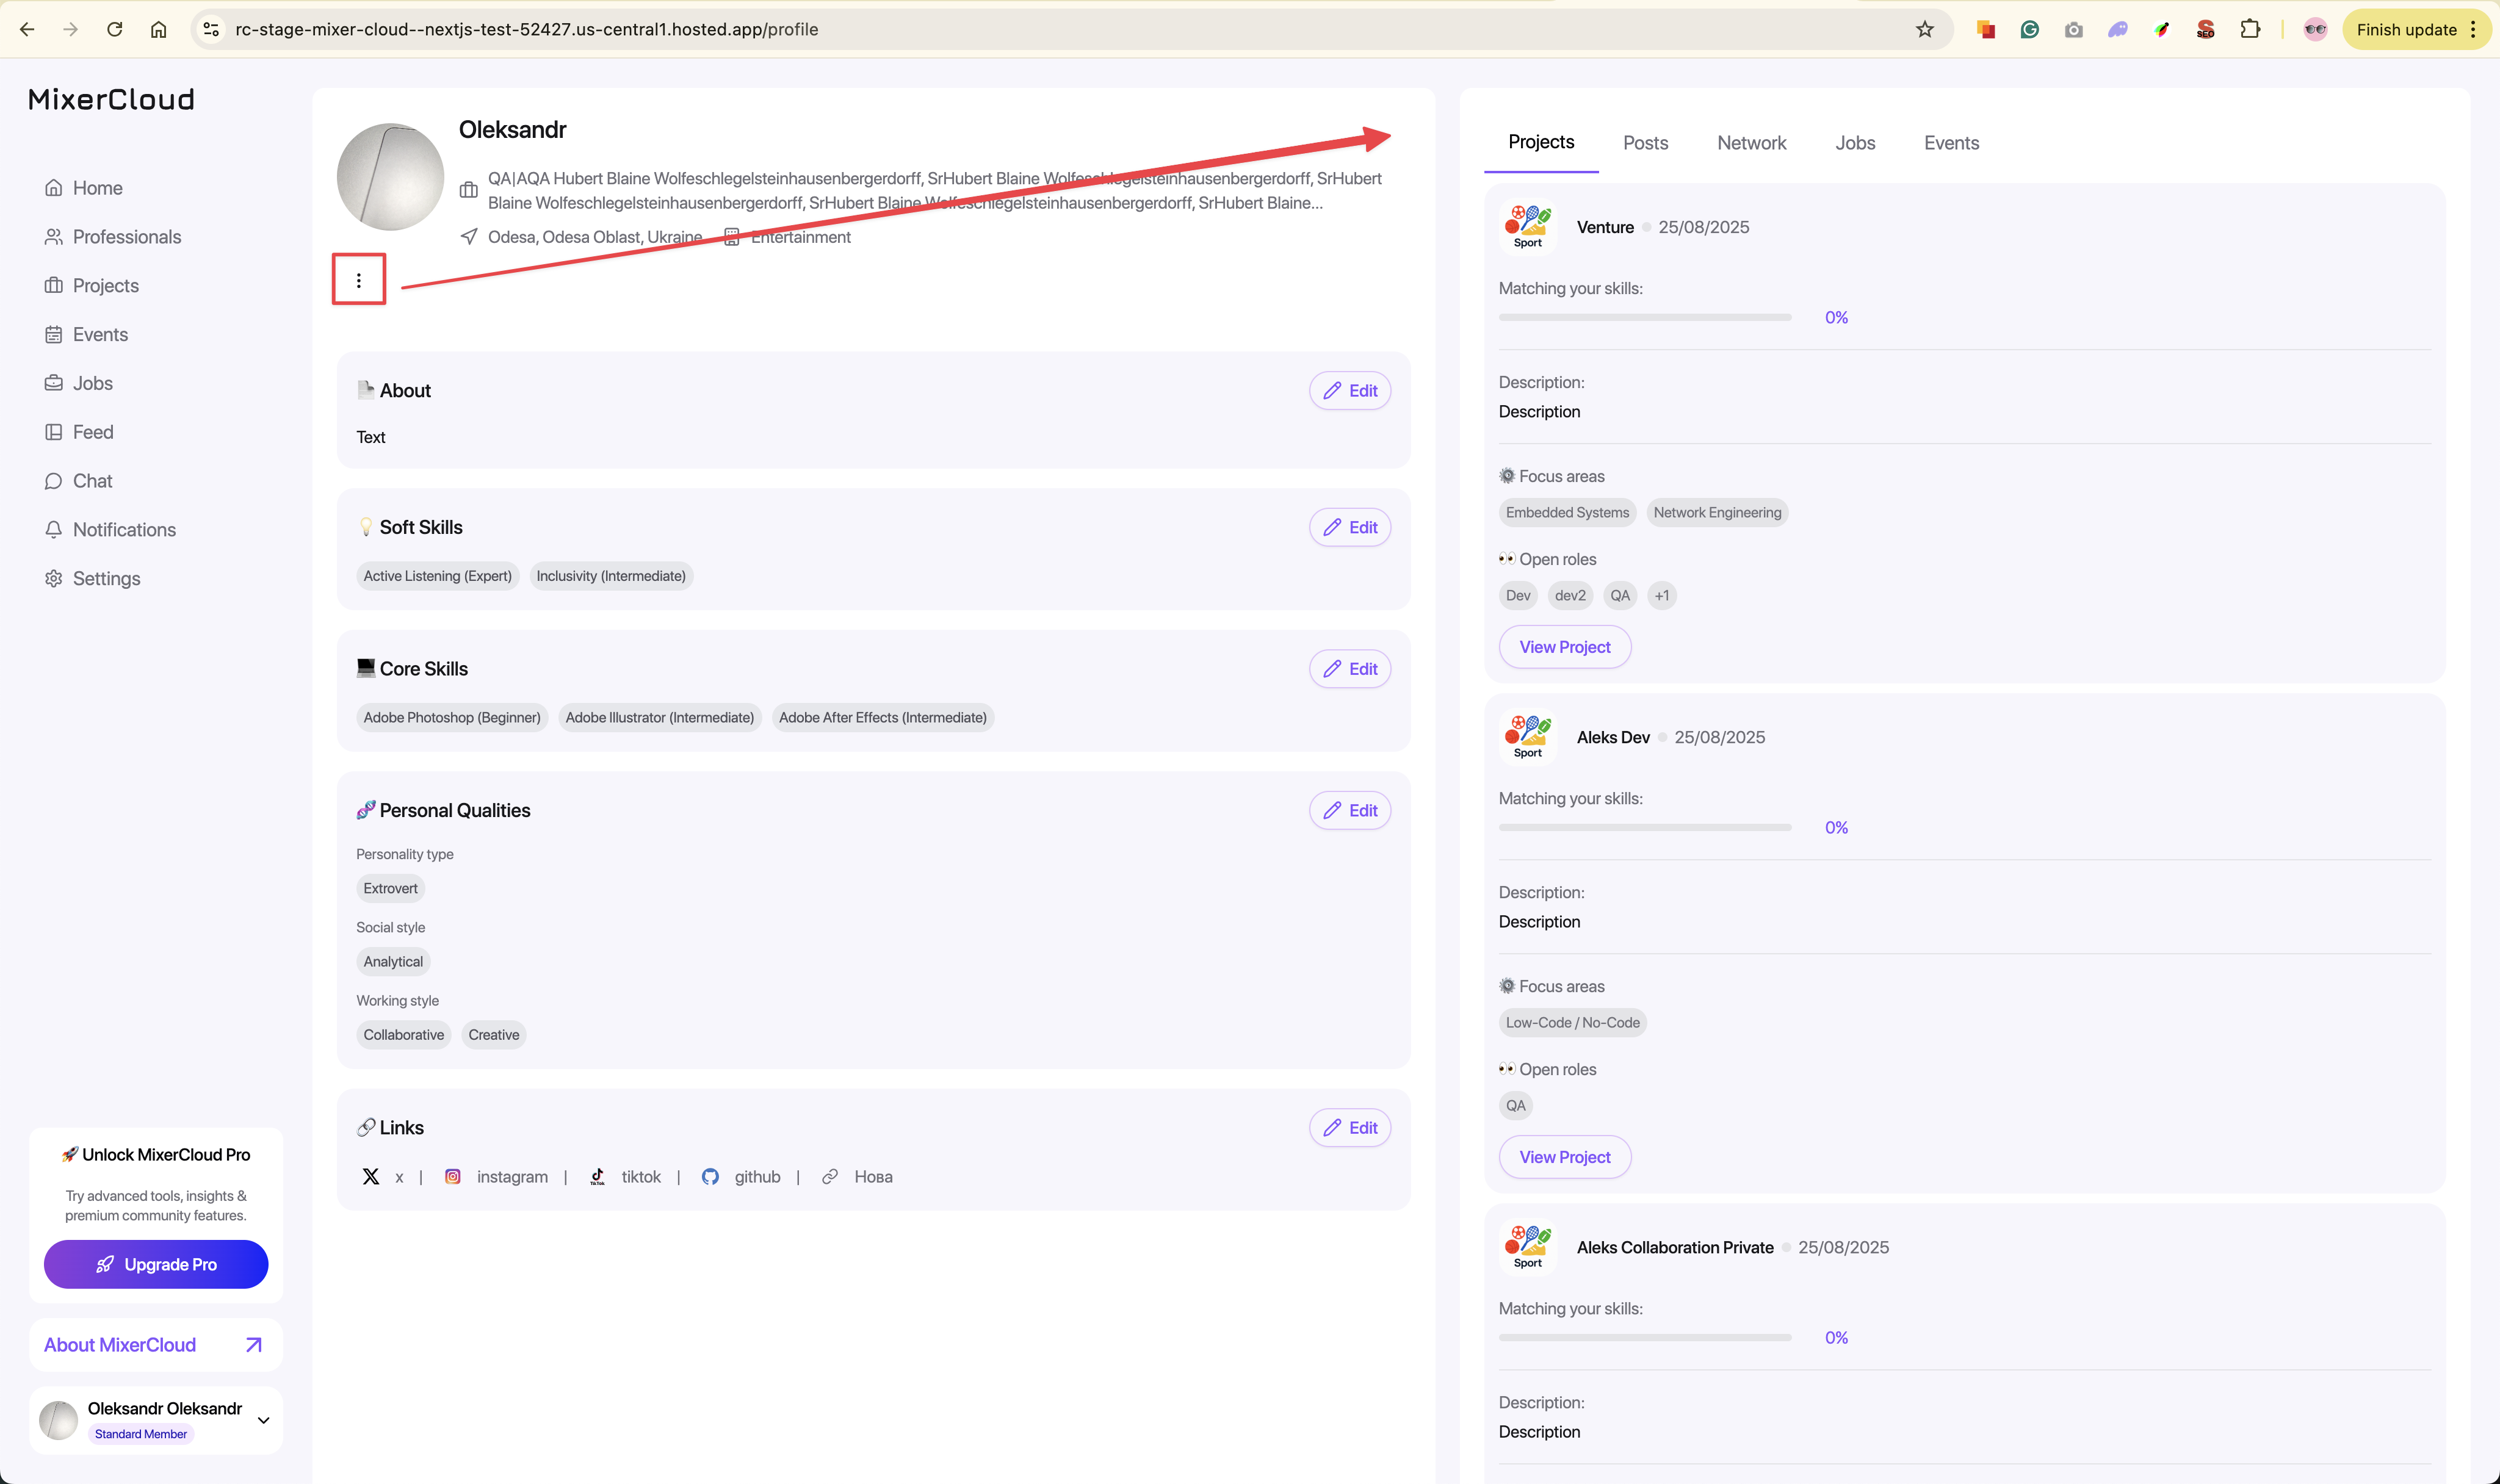Click the Upgrade Pro button

pos(156,1265)
